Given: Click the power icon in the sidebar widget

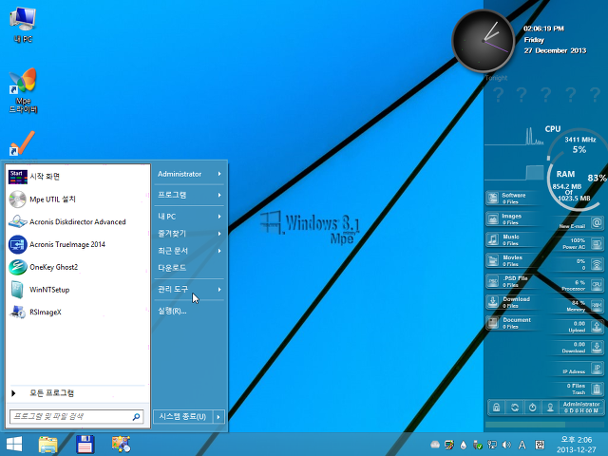Looking at the screenshot, I should click(532, 408).
